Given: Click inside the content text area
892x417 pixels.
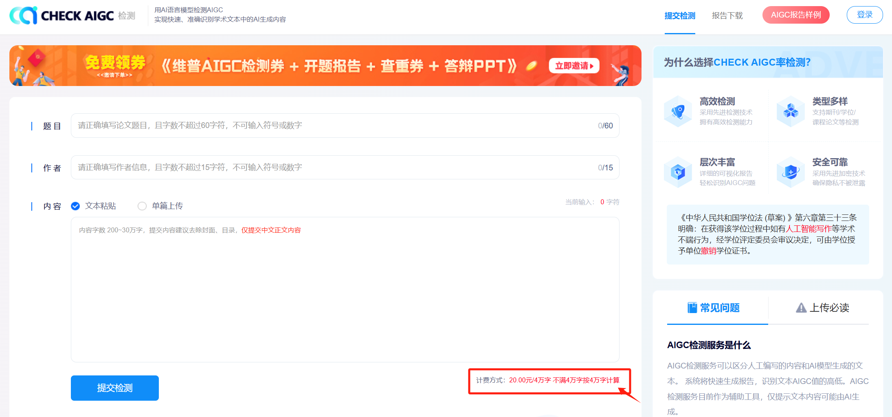Looking at the screenshot, I should click(x=345, y=289).
